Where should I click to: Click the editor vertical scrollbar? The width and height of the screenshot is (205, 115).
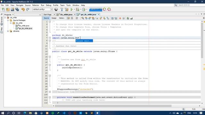[202, 41]
